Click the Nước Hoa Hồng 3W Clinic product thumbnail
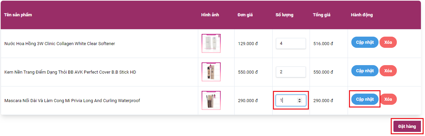Image resolution: width=425 pixels, height=136 pixels. 211,43
